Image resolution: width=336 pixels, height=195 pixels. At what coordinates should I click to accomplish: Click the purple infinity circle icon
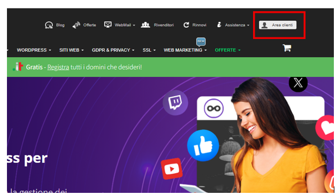213,108
